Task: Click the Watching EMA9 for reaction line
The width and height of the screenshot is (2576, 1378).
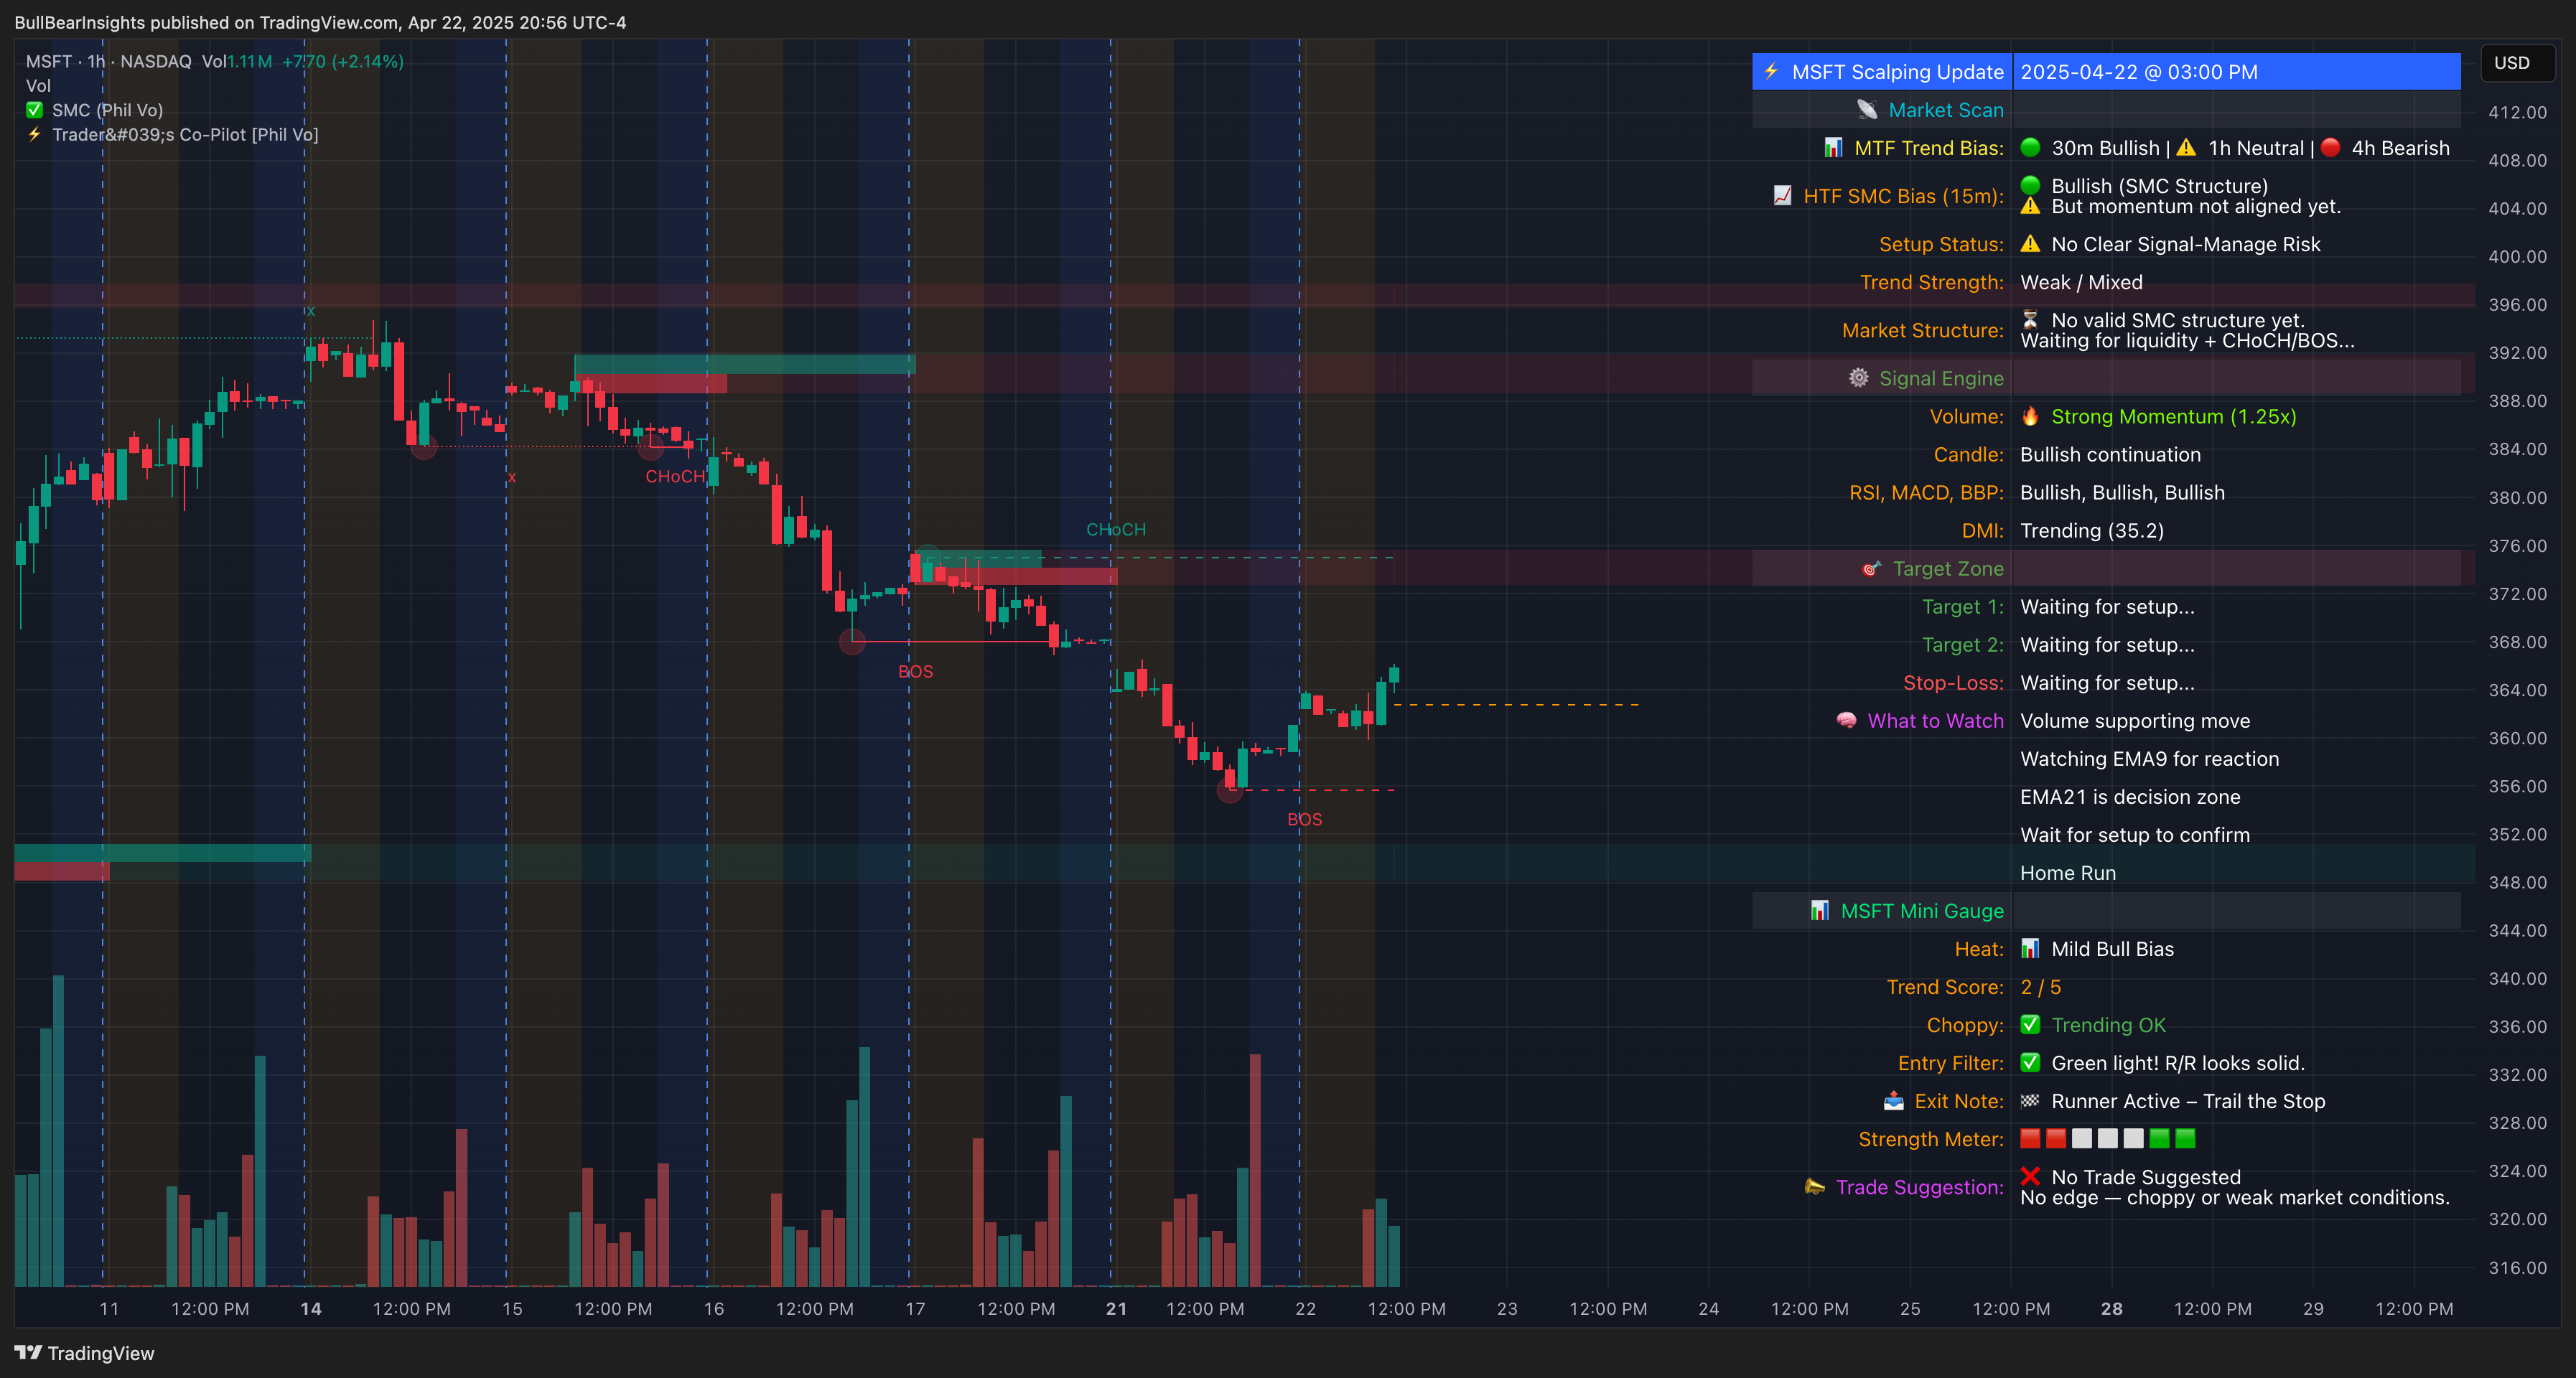Action: click(x=2149, y=759)
